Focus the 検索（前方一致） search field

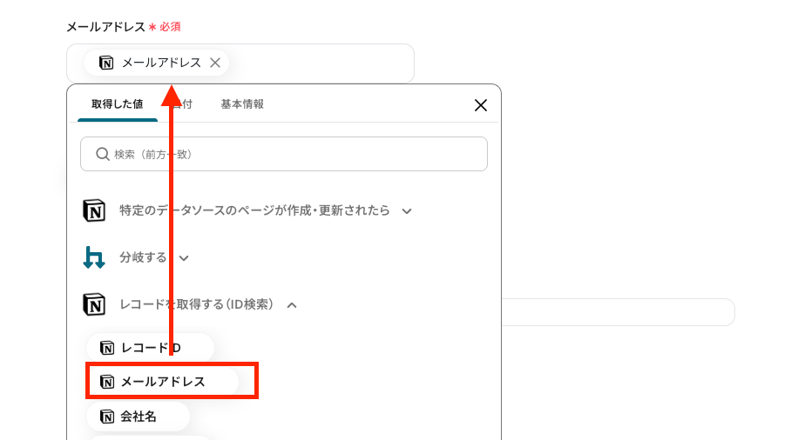(283, 154)
